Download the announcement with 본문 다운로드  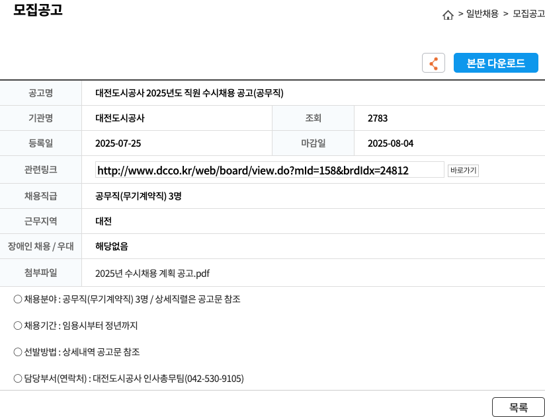(x=495, y=63)
